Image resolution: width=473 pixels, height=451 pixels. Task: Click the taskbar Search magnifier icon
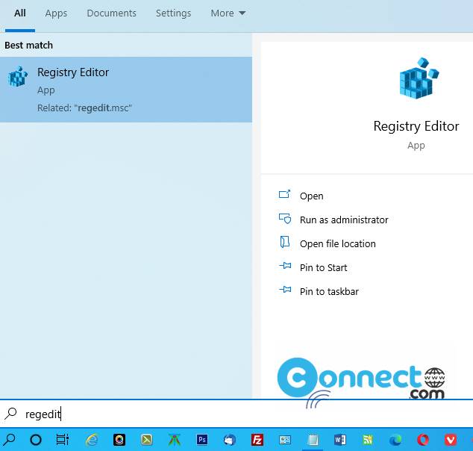click(9, 440)
